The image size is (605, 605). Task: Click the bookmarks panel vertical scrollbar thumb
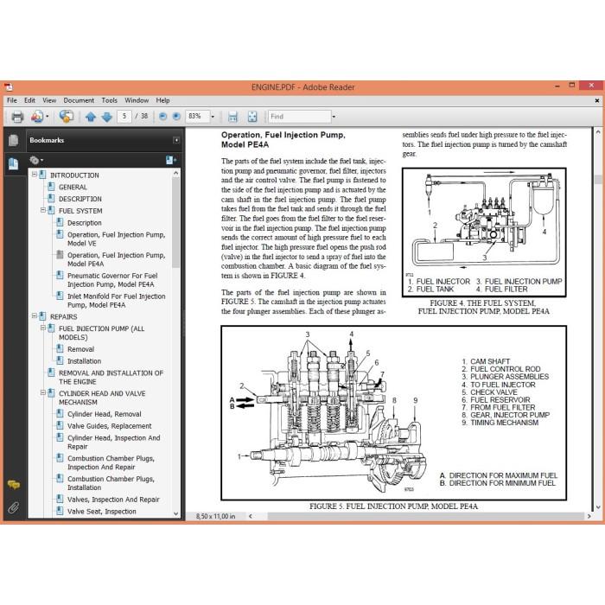pos(176,223)
